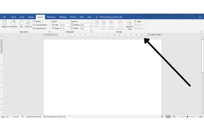This screenshot has width=204, height=136.
Task: Click the zoom in plus button
Action: pyautogui.click(x=196, y=117)
